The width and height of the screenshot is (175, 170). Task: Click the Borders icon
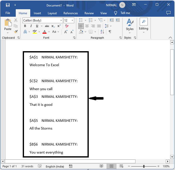90,32
